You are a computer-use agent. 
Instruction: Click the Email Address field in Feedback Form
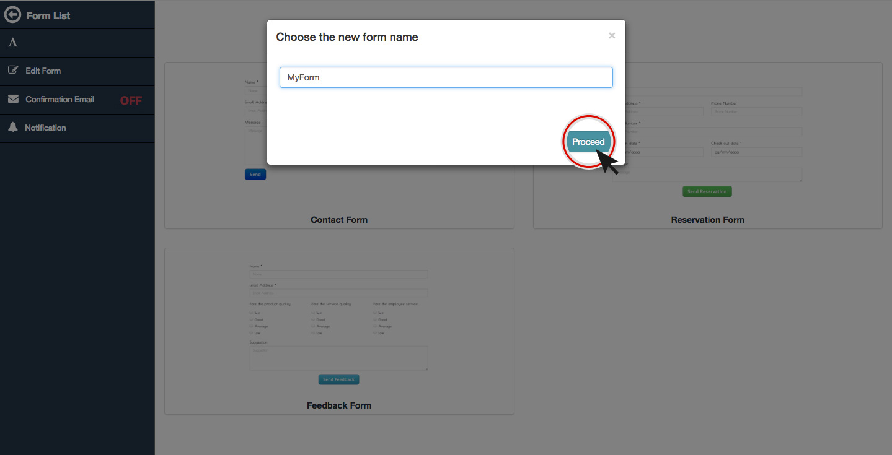(338, 293)
